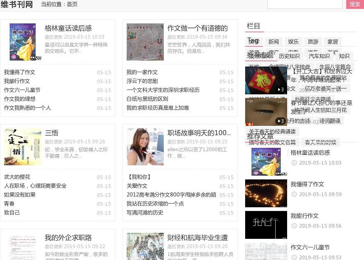
Task: Focus the search input field
Action: pyautogui.click(x=305, y=4)
